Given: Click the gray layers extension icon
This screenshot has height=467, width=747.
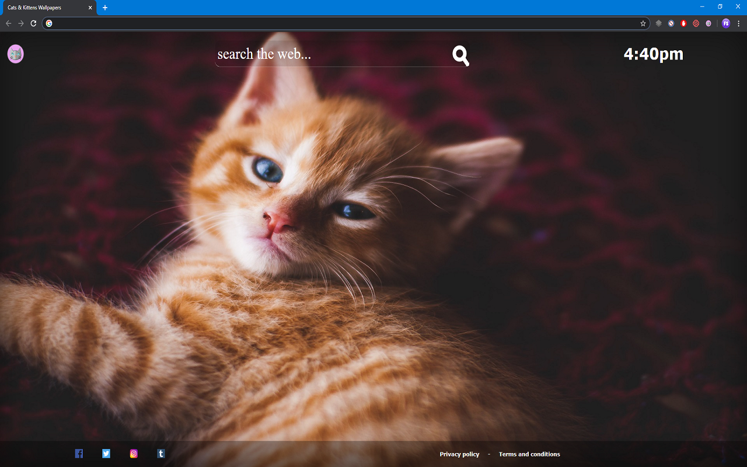Looking at the screenshot, I should point(658,23).
